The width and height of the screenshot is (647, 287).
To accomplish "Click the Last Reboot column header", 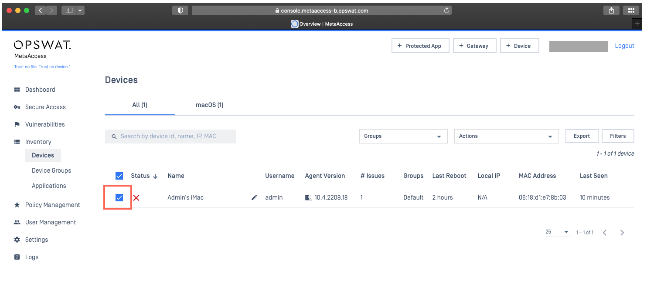I will click(449, 176).
